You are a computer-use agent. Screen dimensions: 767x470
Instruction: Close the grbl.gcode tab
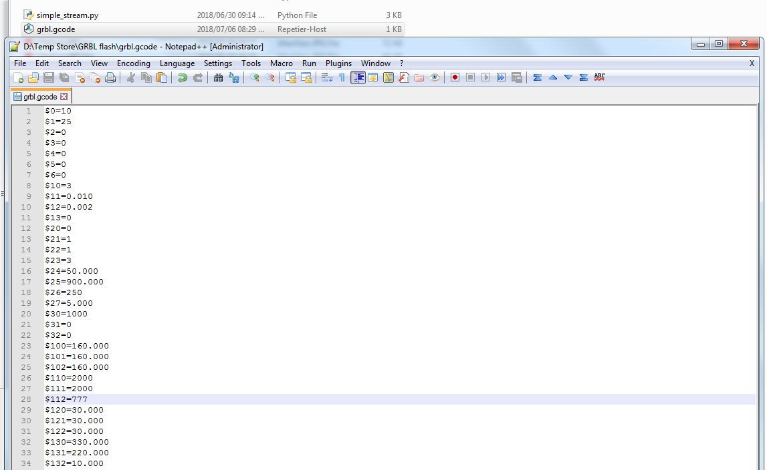pyautogui.click(x=63, y=95)
